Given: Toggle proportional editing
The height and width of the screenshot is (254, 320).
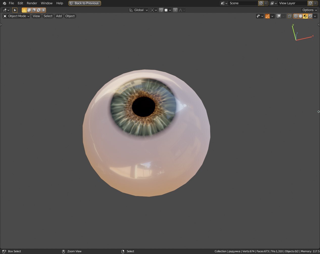Looking at the screenshot, I should (175, 10).
